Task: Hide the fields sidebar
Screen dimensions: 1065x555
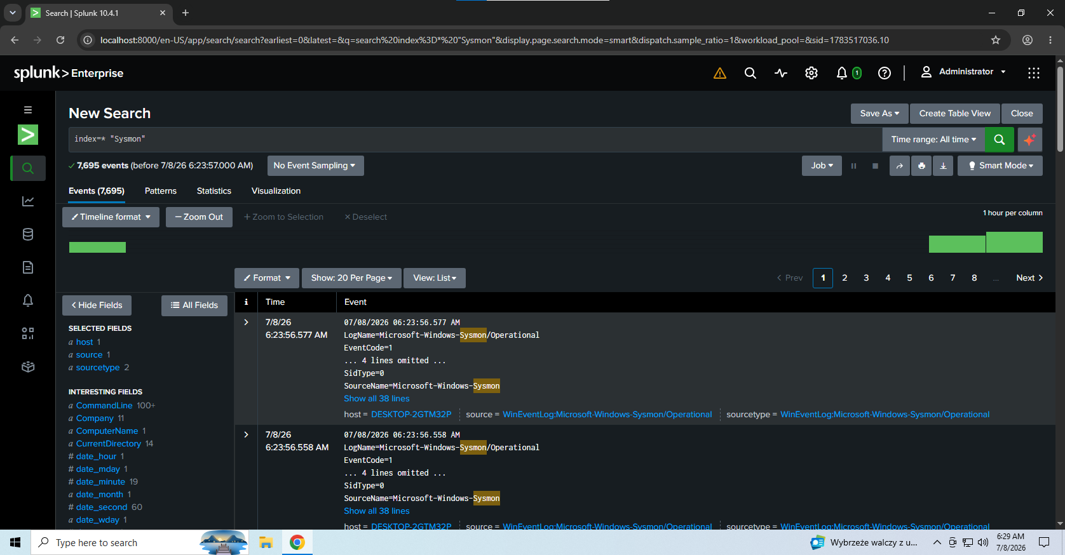Action: point(97,305)
